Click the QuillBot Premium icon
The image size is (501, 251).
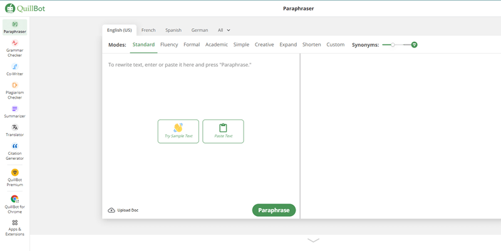tap(14, 172)
